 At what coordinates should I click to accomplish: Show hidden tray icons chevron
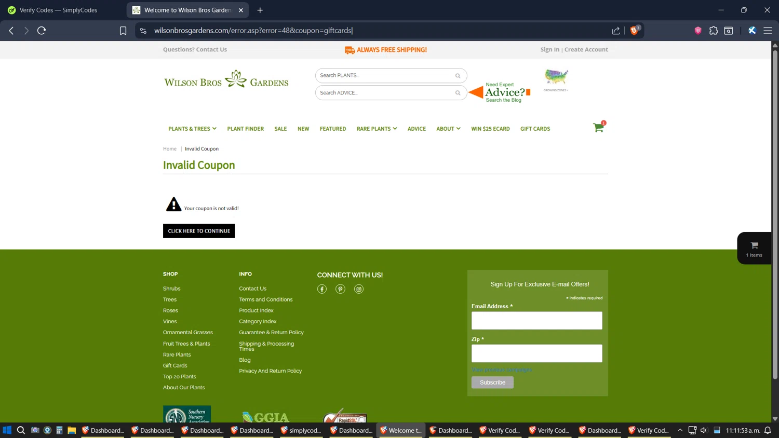[680, 430]
